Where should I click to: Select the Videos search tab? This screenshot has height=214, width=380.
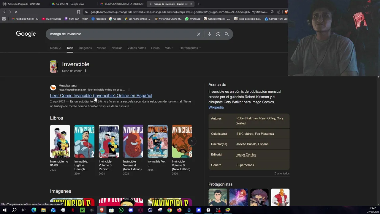102,48
